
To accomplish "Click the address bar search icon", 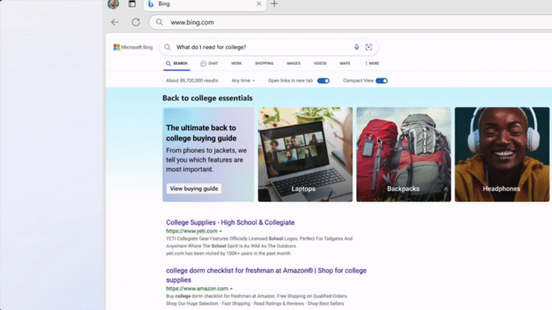I will 159,22.
